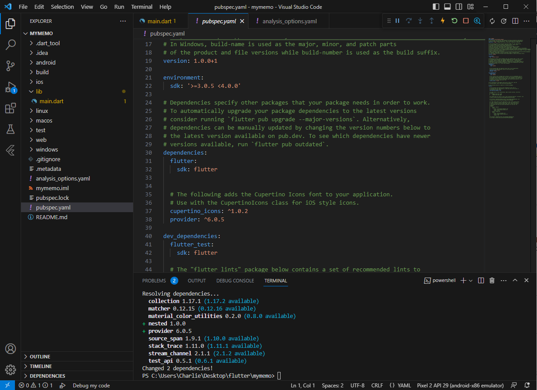
Task: Open the Search view in activity bar
Action: [11, 45]
